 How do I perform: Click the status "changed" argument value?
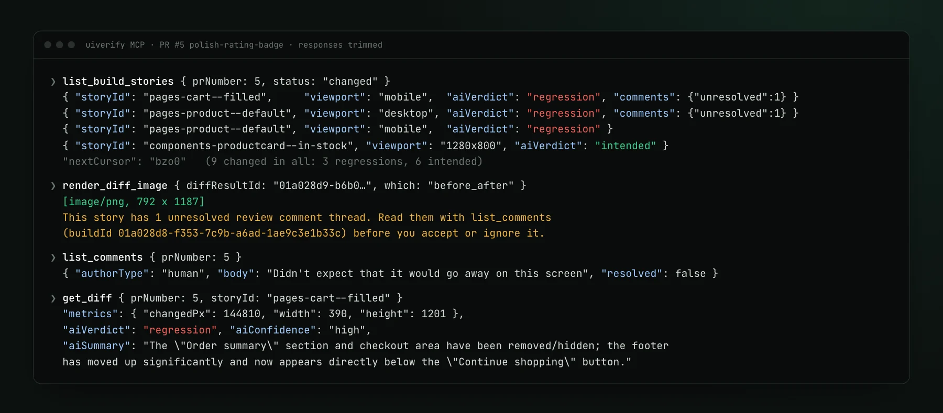click(x=350, y=82)
